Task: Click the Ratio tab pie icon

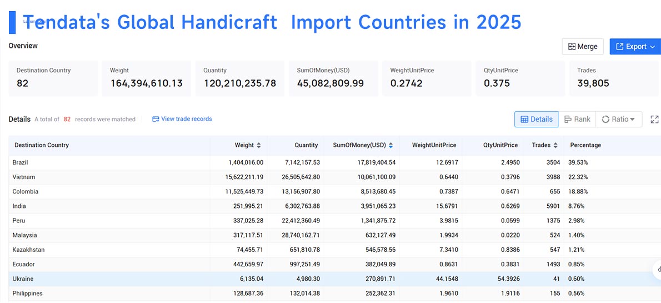Action: (x=605, y=119)
